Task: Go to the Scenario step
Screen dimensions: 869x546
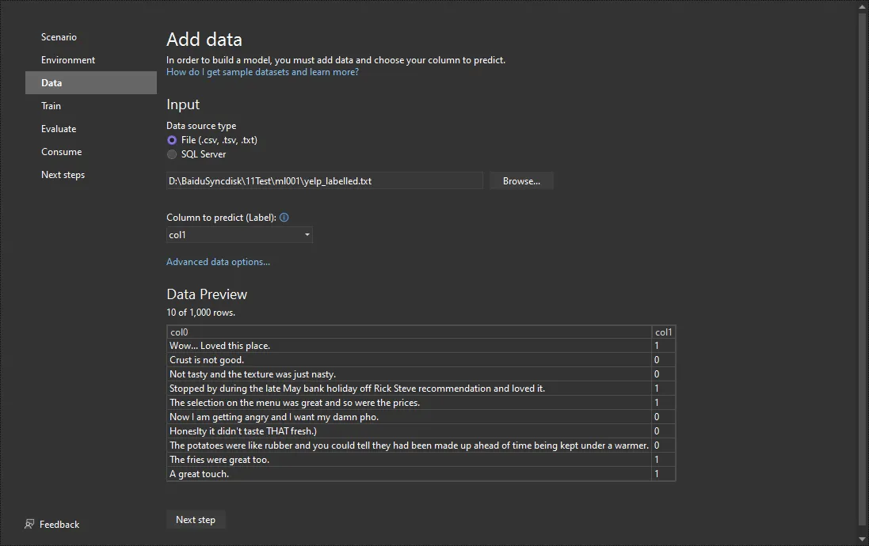Action: point(59,37)
